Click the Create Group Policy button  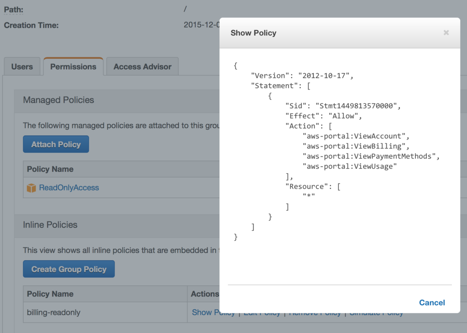coord(69,269)
